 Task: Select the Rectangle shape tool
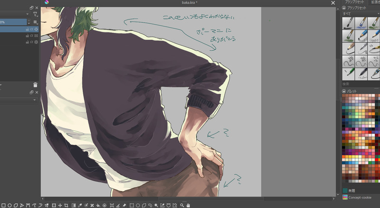[x=3, y=205]
